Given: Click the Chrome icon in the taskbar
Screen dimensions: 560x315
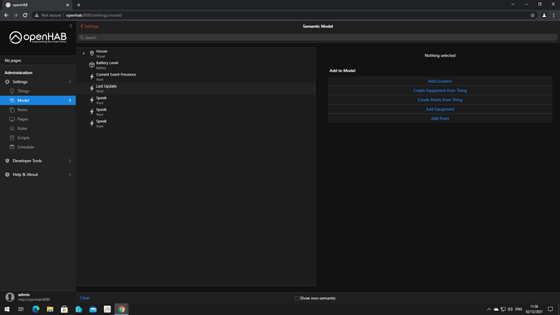Looking at the screenshot, I should tap(122, 309).
